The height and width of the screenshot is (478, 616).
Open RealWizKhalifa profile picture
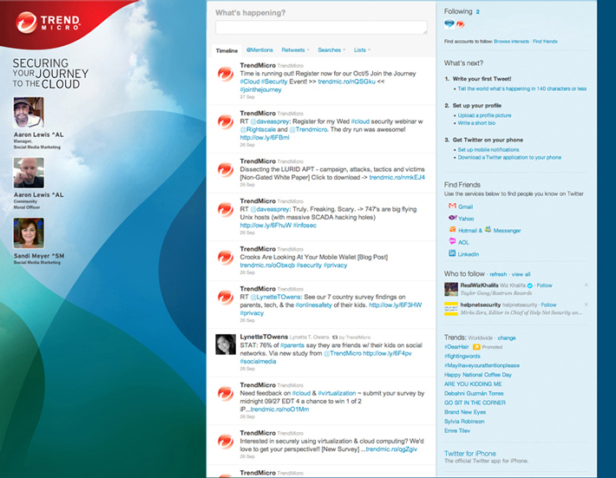(x=451, y=289)
